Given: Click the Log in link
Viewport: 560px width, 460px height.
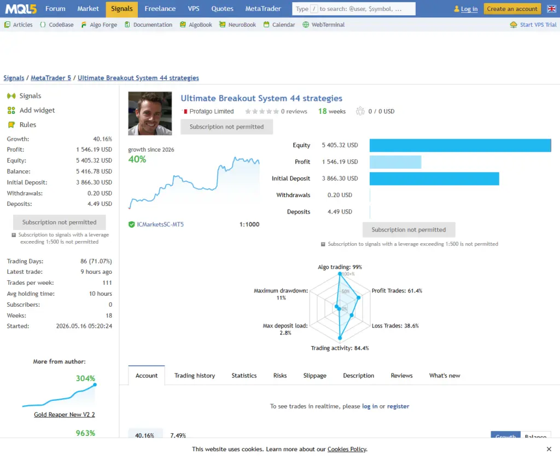Looking at the screenshot, I should click(469, 9).
